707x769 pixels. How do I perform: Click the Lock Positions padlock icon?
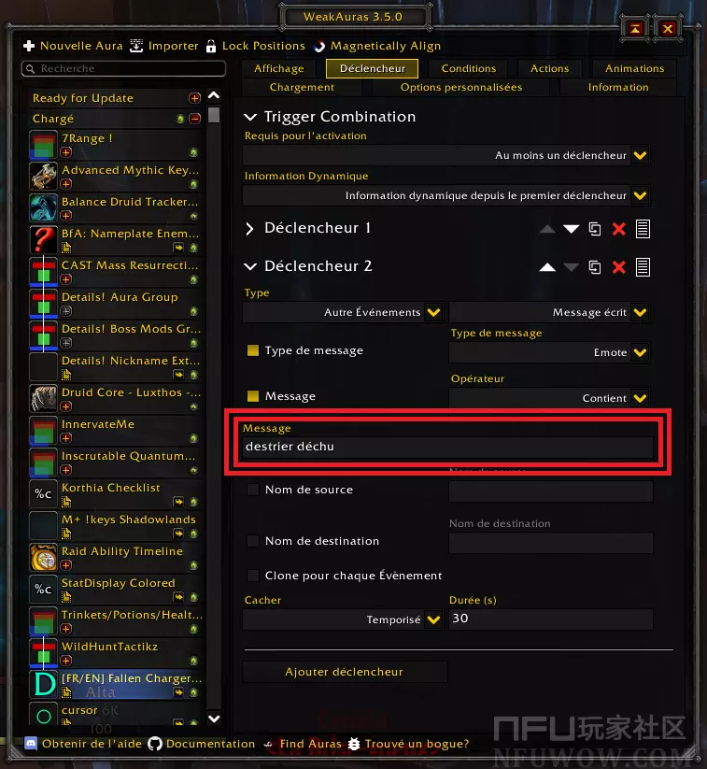click(x=211, y=46)
